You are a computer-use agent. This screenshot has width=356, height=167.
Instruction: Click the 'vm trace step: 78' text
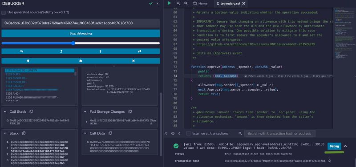(97, 74)
